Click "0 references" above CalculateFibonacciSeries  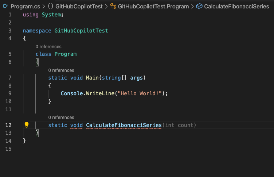[61, 117]
